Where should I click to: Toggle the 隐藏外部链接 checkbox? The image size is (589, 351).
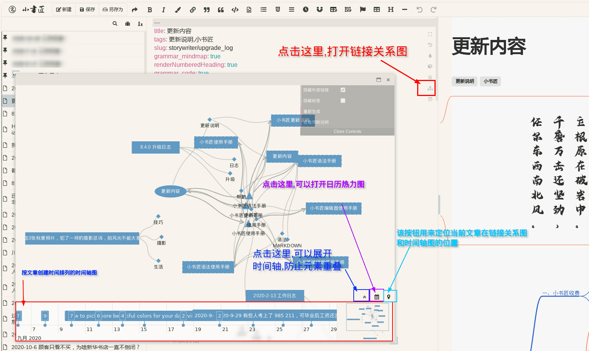pos(343,90)
